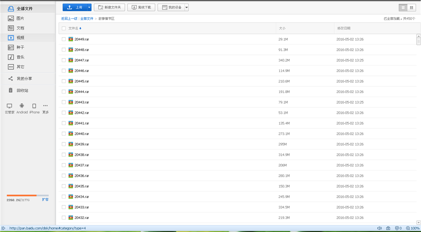Expand the 我的设备 dropdown arrow
This screenshot has width=421, height=232.
pyautogui.click(x=186, y=7)
